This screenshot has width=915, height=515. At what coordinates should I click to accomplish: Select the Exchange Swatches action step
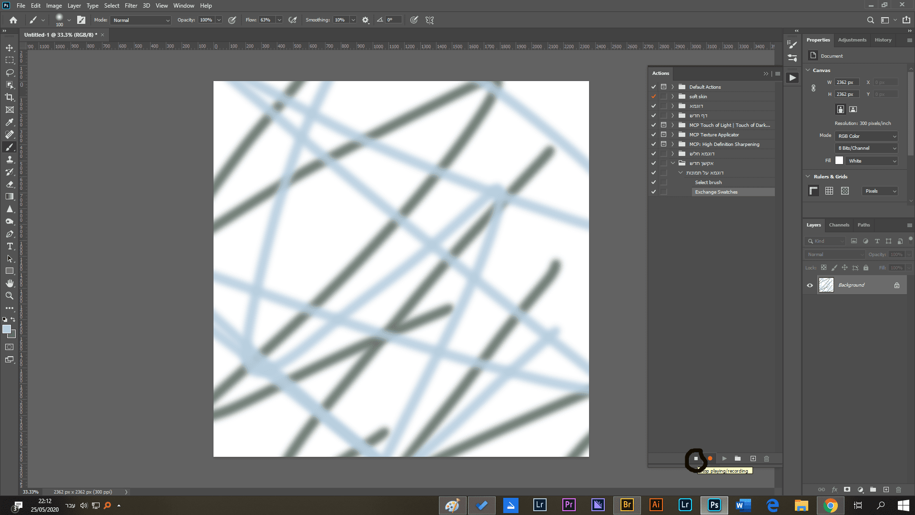click(x=716, y=192)
